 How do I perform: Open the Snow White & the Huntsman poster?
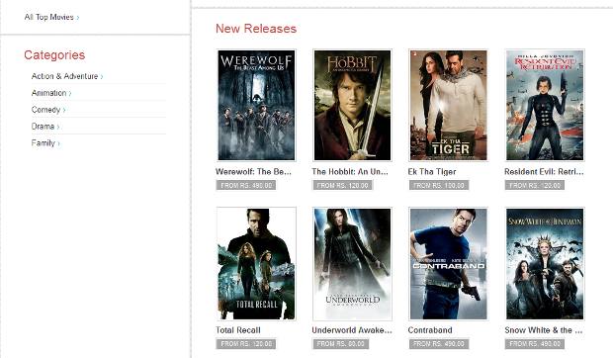(545, 264)
